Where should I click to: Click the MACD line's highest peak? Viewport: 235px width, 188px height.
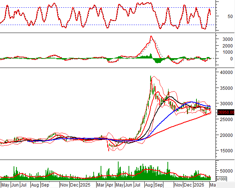[151, 36]
